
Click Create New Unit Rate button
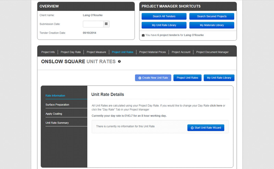(153, 78)
